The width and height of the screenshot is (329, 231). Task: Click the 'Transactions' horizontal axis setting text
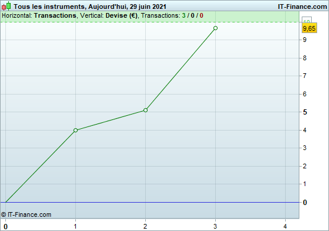55,15
